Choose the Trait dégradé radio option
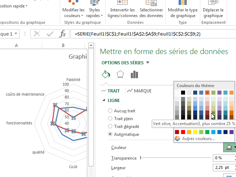Viewport: 236px width, 177px height. click(x=110, y=127)
